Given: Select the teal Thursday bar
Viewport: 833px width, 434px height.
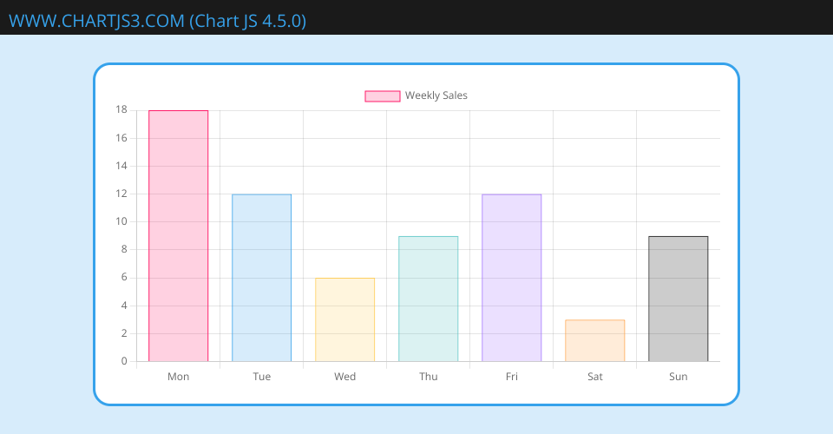Looking at the screenshot, I should tap(428, 299).
